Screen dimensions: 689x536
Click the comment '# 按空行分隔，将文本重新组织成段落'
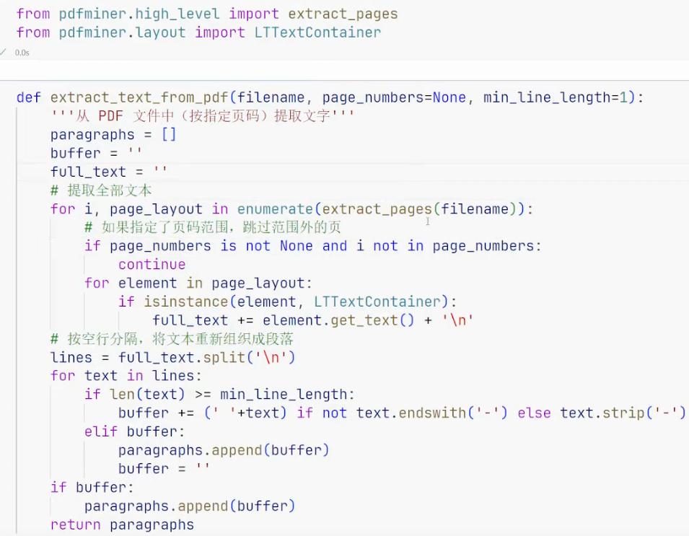(172, 339)
